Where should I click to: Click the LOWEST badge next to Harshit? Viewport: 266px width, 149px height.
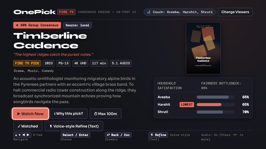(x=186, y=105)
